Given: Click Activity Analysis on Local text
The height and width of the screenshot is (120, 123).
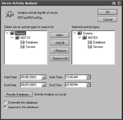Looking at the screenshot, I should pos(50,94).
